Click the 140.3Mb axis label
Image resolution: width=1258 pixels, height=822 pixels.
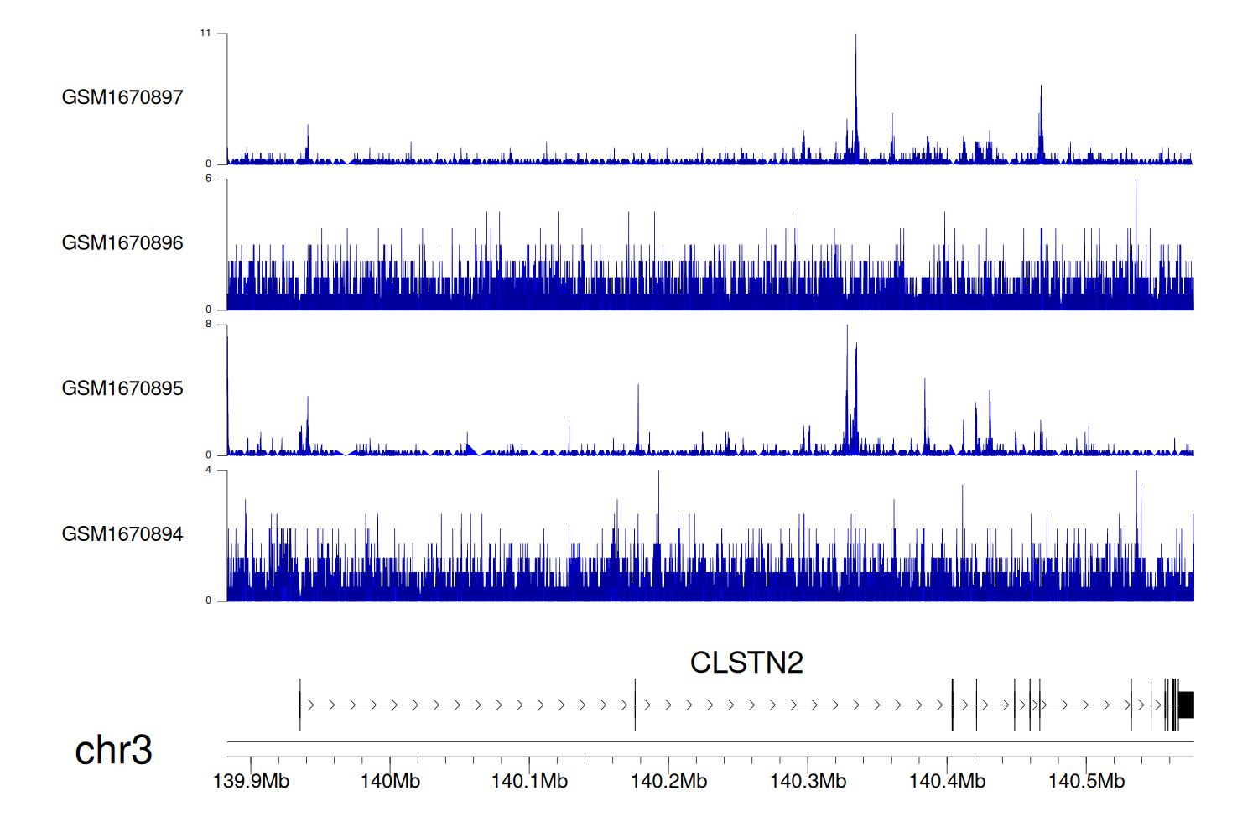pyautogui.click(x=808, y=781)
